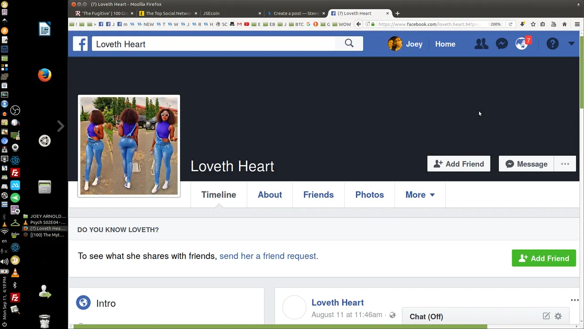Bookmark this page with star icon
The height and width of the screenshot is (329, 584).
[533, 24]
